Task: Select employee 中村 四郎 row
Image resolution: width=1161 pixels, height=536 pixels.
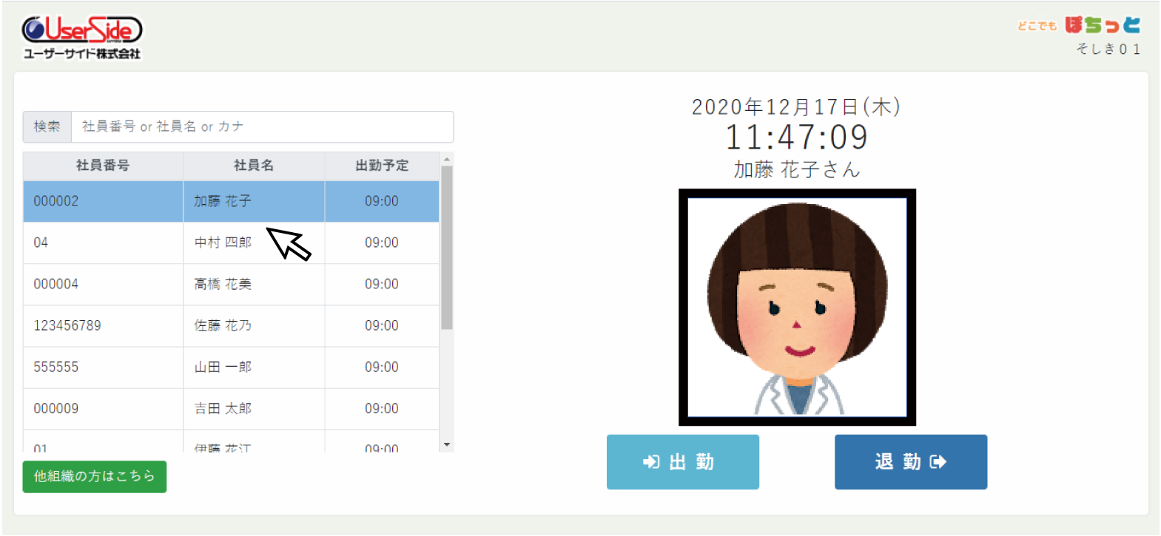Action: point(223,242)
